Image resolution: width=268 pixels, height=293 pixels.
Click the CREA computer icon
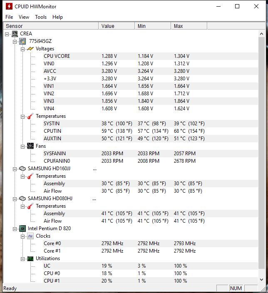[x=15, y=34]
